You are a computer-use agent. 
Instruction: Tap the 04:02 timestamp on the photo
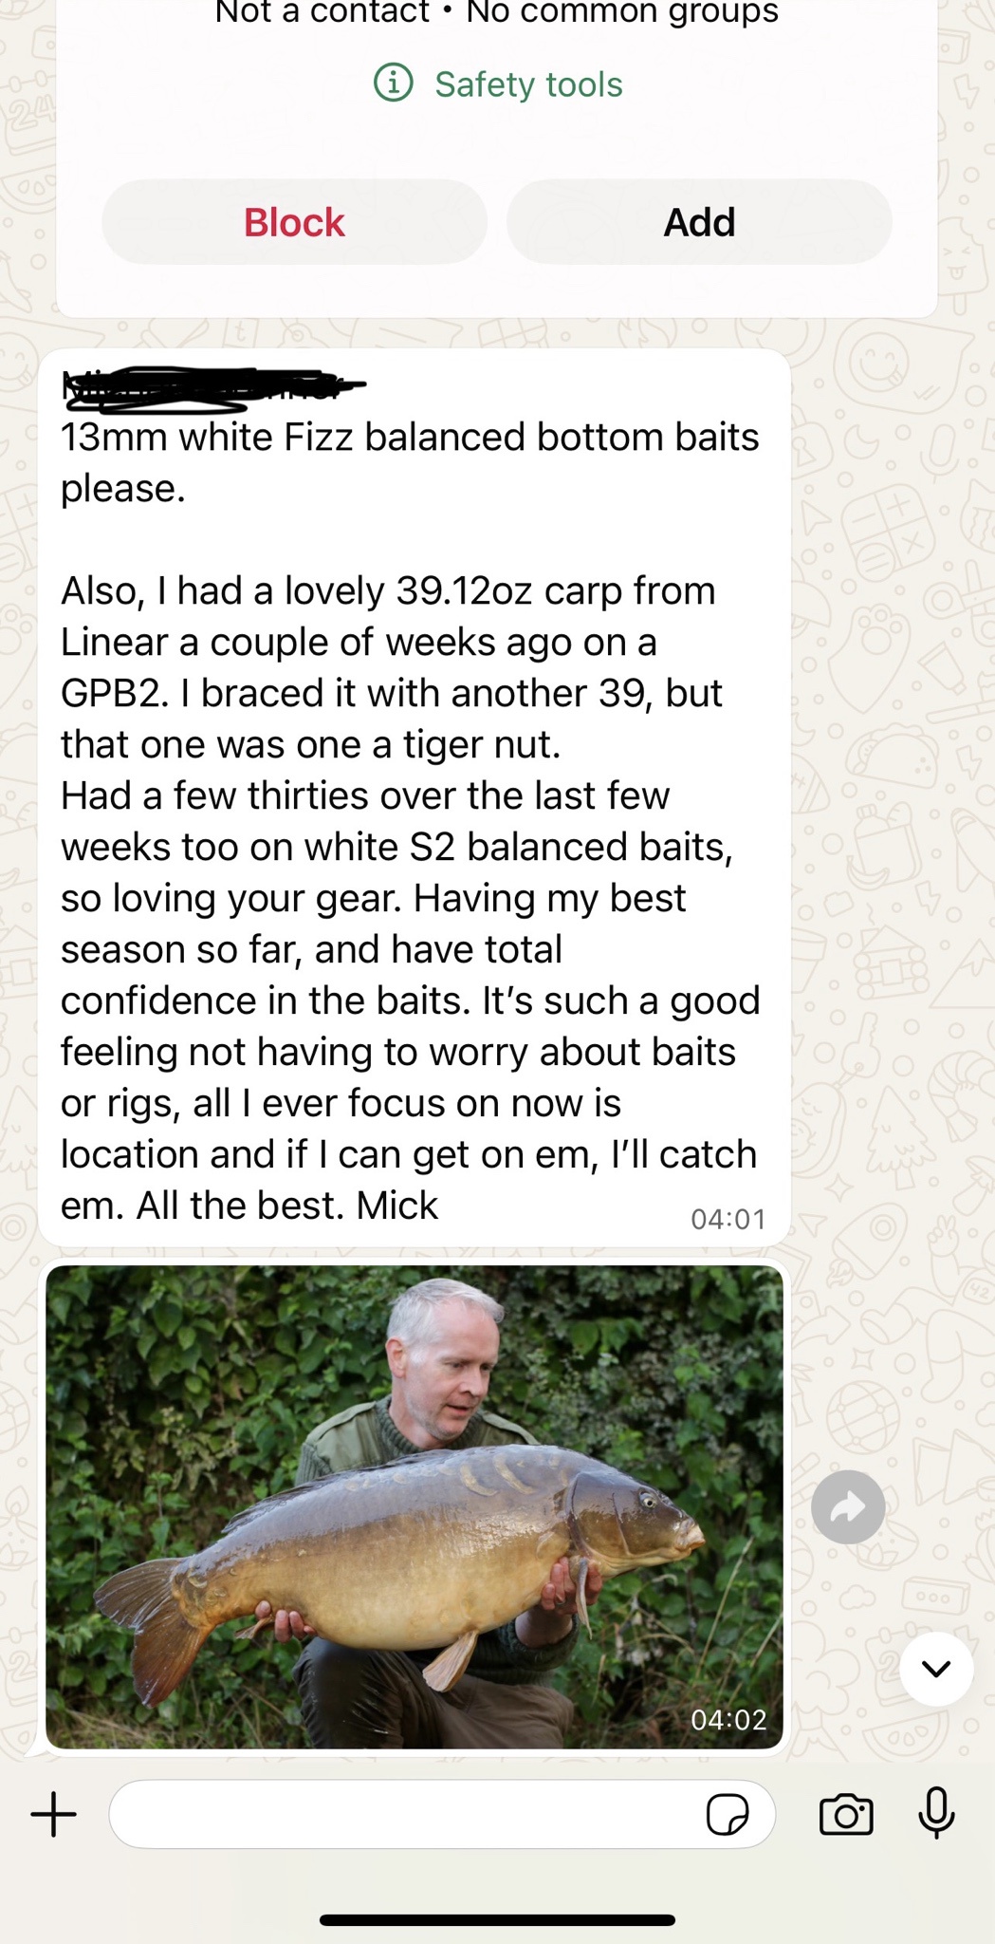coord(728,1719)
